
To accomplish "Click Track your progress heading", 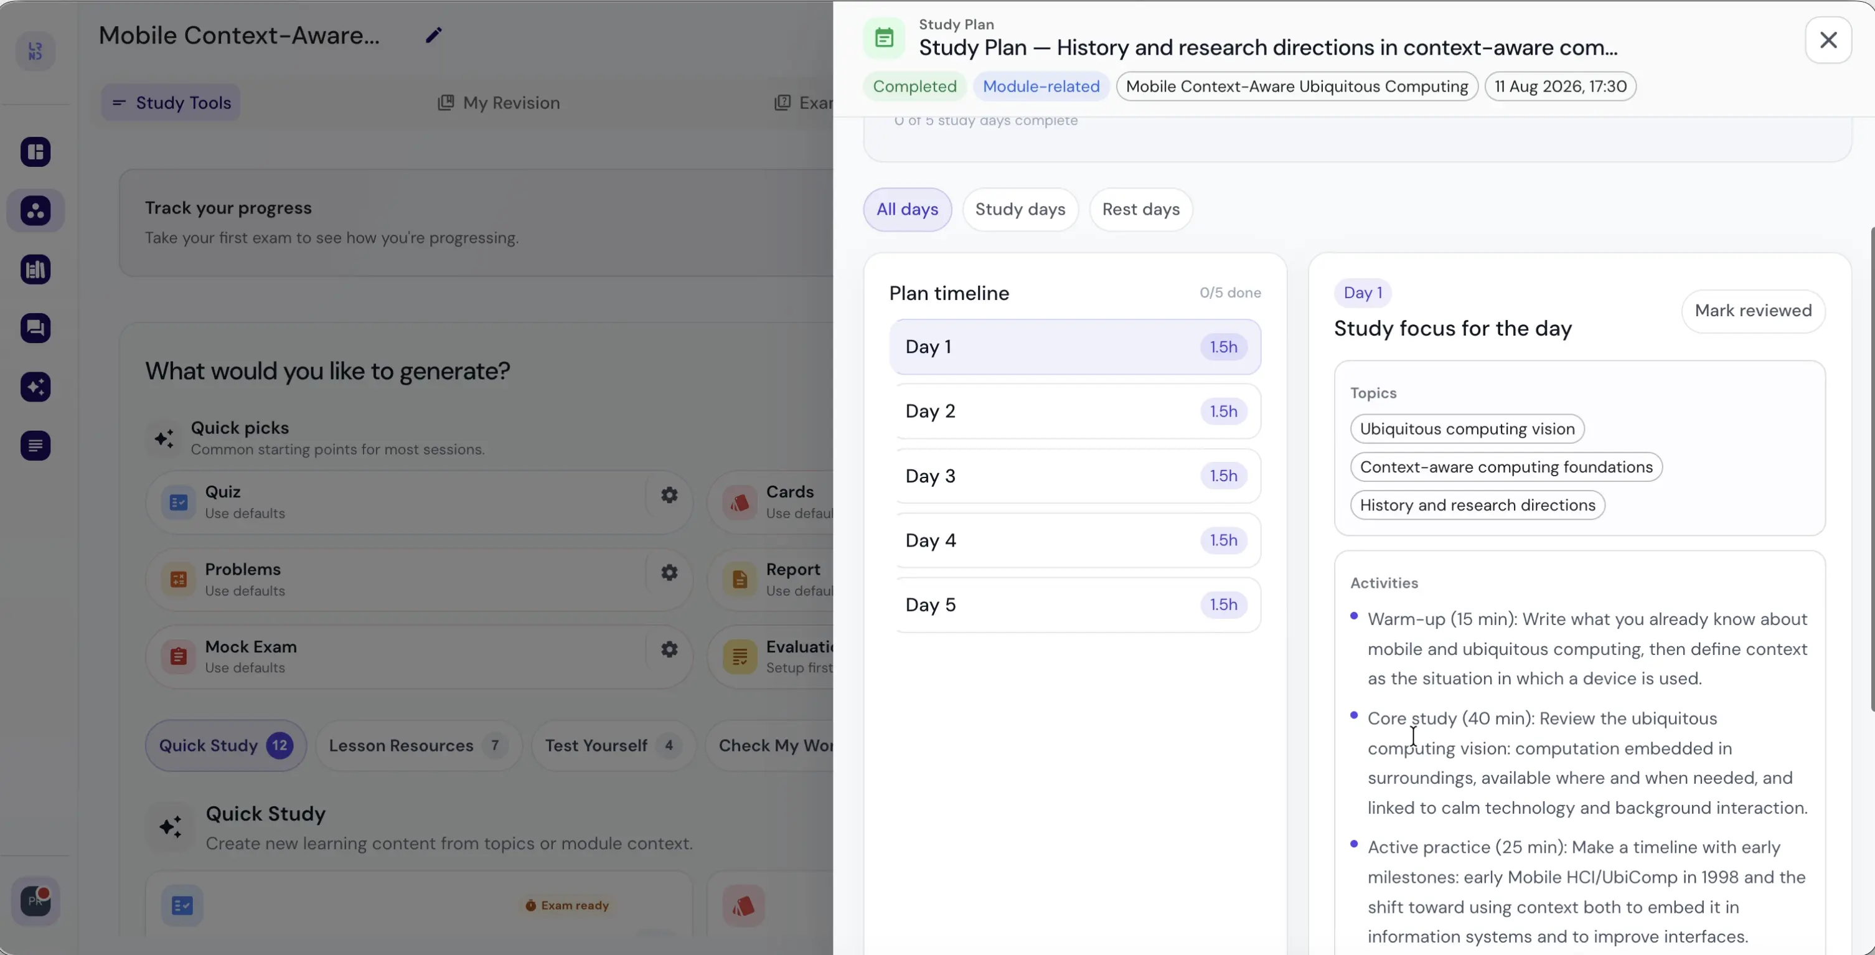I will [228, 208].
